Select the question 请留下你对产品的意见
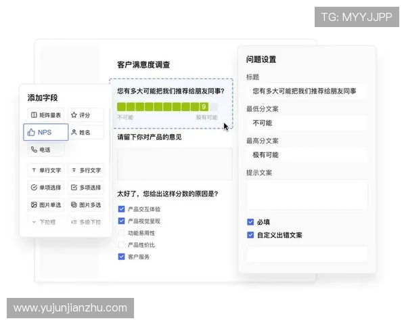The image size is (406, 325). [150, 137]
